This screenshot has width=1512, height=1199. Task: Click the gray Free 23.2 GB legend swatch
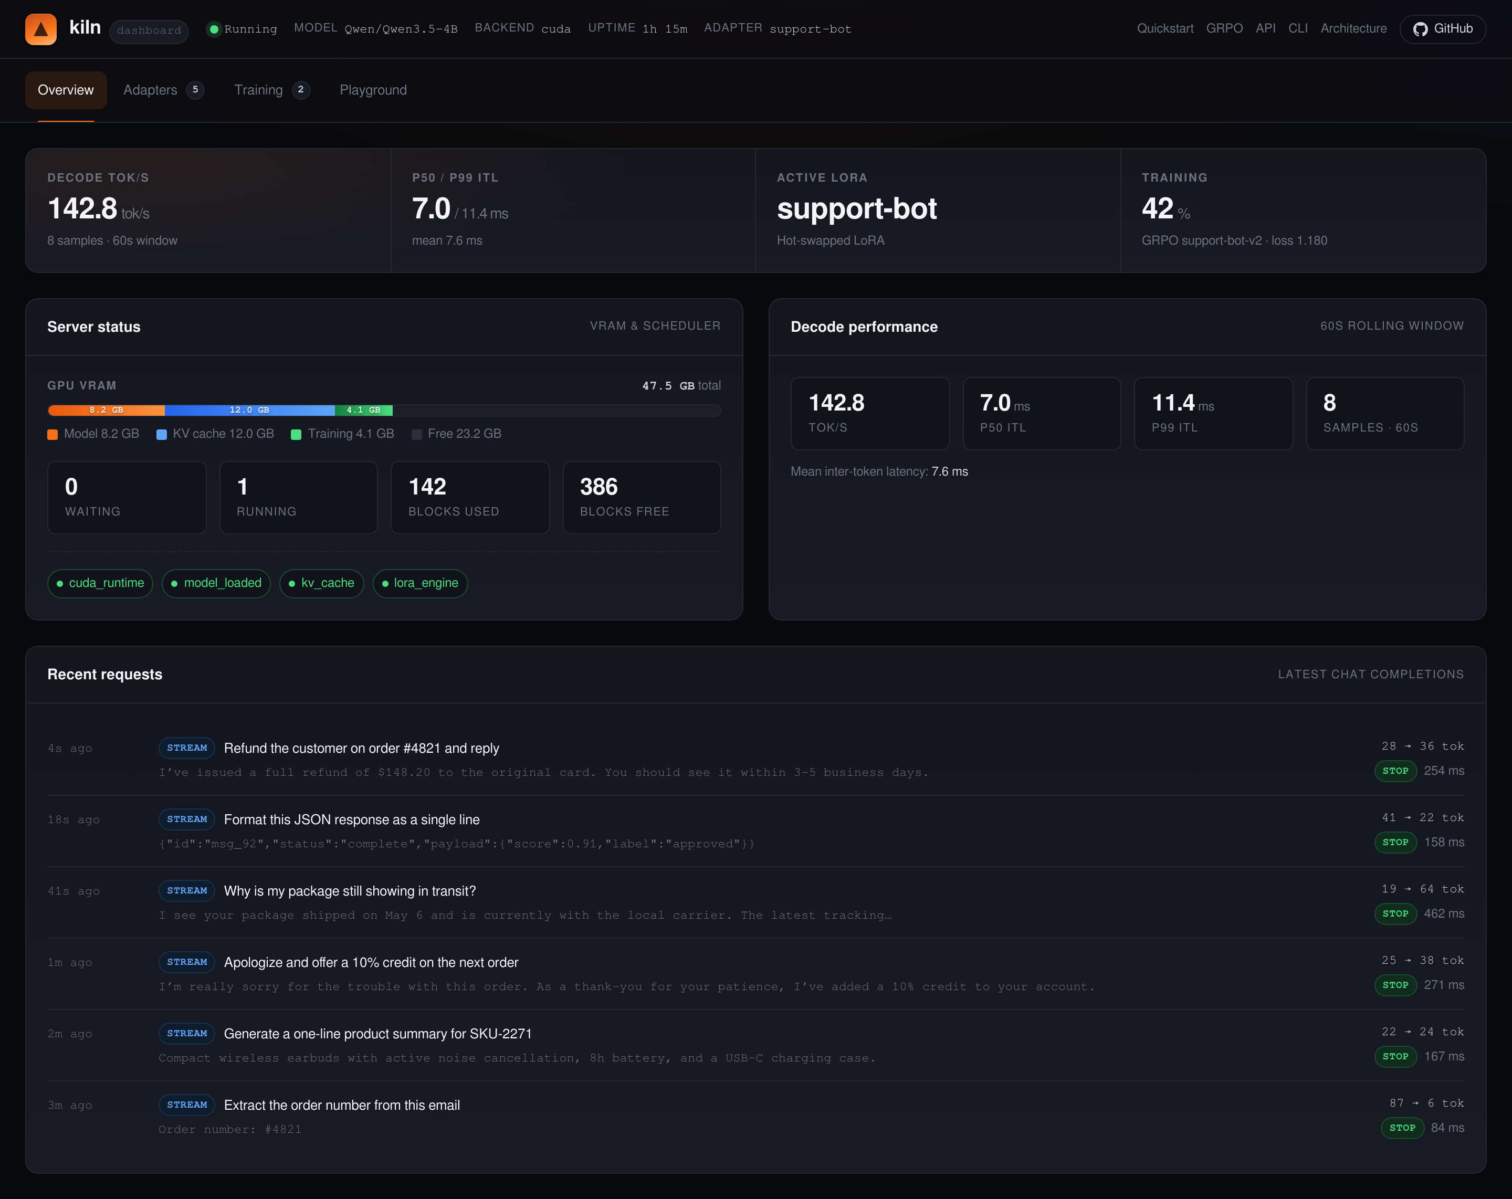pyautogui.click(x=416, y=434)
